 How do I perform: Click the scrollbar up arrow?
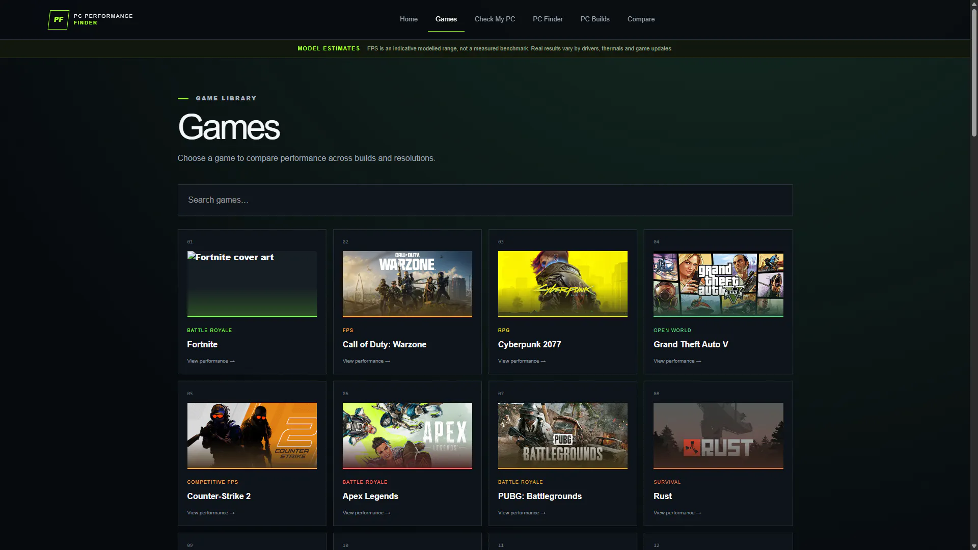[974, 4]
